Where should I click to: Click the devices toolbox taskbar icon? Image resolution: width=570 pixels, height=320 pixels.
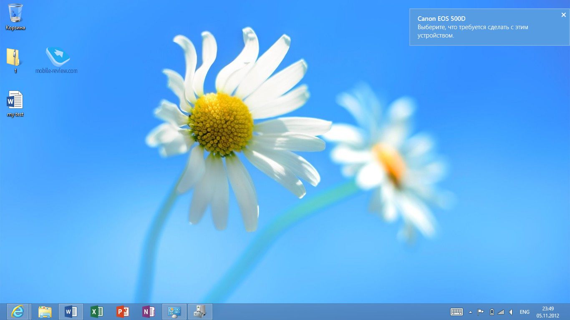point(200,312)
